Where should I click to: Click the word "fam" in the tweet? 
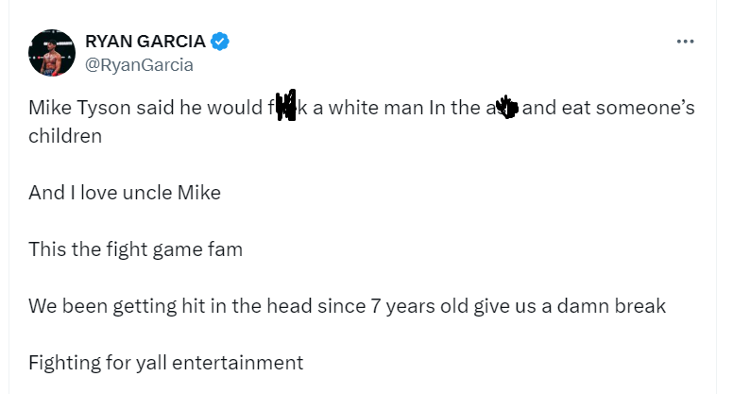(x=225, y=249)
